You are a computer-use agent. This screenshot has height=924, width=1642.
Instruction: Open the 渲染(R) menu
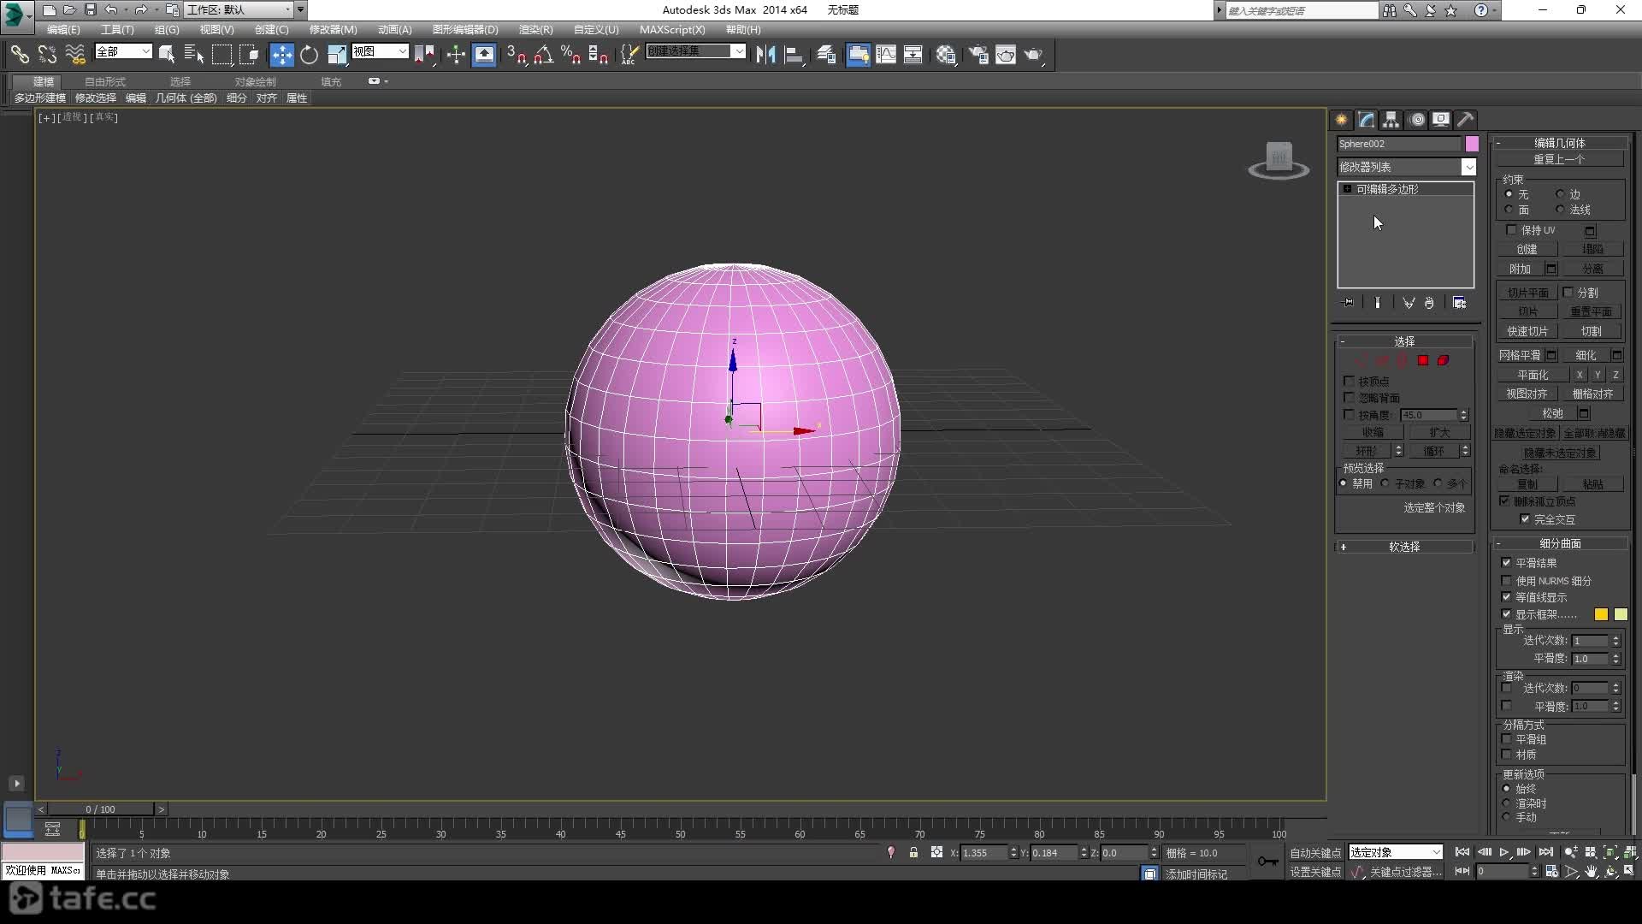[535, 29]
